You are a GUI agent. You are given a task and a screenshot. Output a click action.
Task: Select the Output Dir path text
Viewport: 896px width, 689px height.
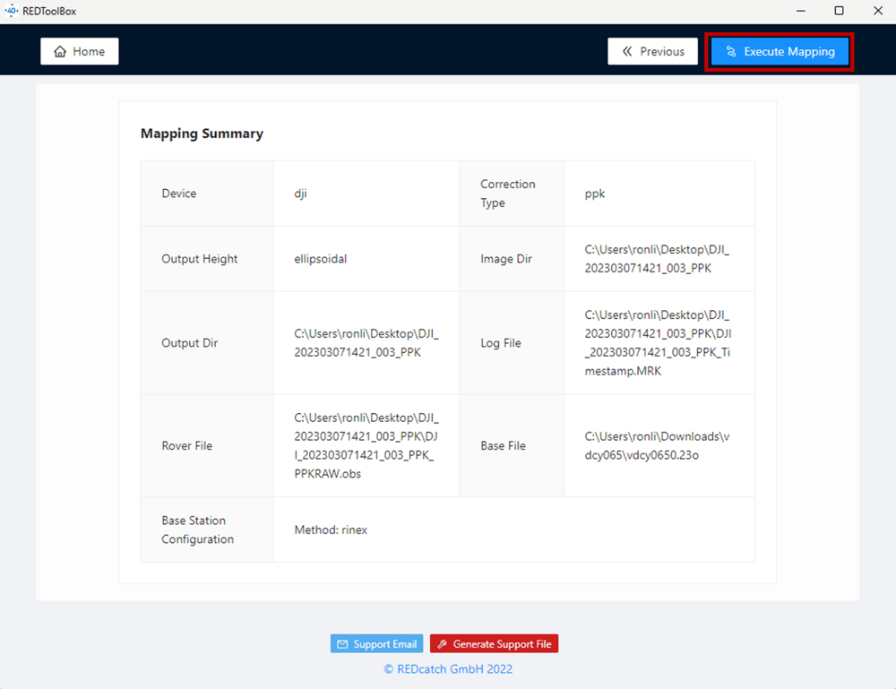click(x=366, y=342)
